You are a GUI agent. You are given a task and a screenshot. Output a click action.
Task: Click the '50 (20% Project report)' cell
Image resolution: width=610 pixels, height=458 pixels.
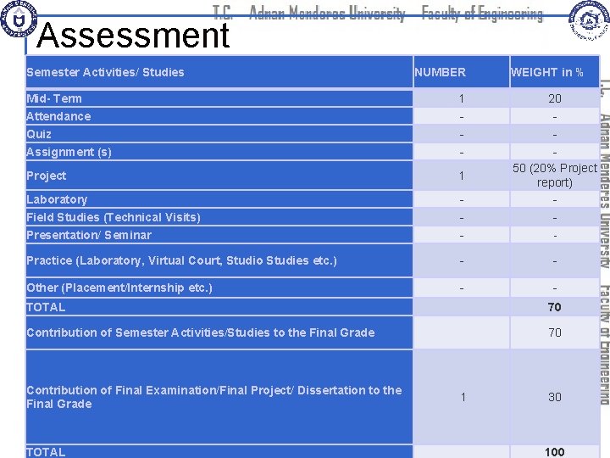click(x=554, y=176)
